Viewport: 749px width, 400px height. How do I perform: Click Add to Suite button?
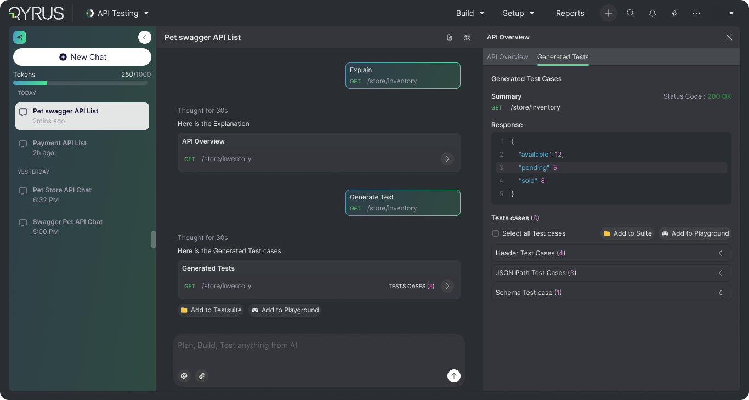(x=627, y=233)
